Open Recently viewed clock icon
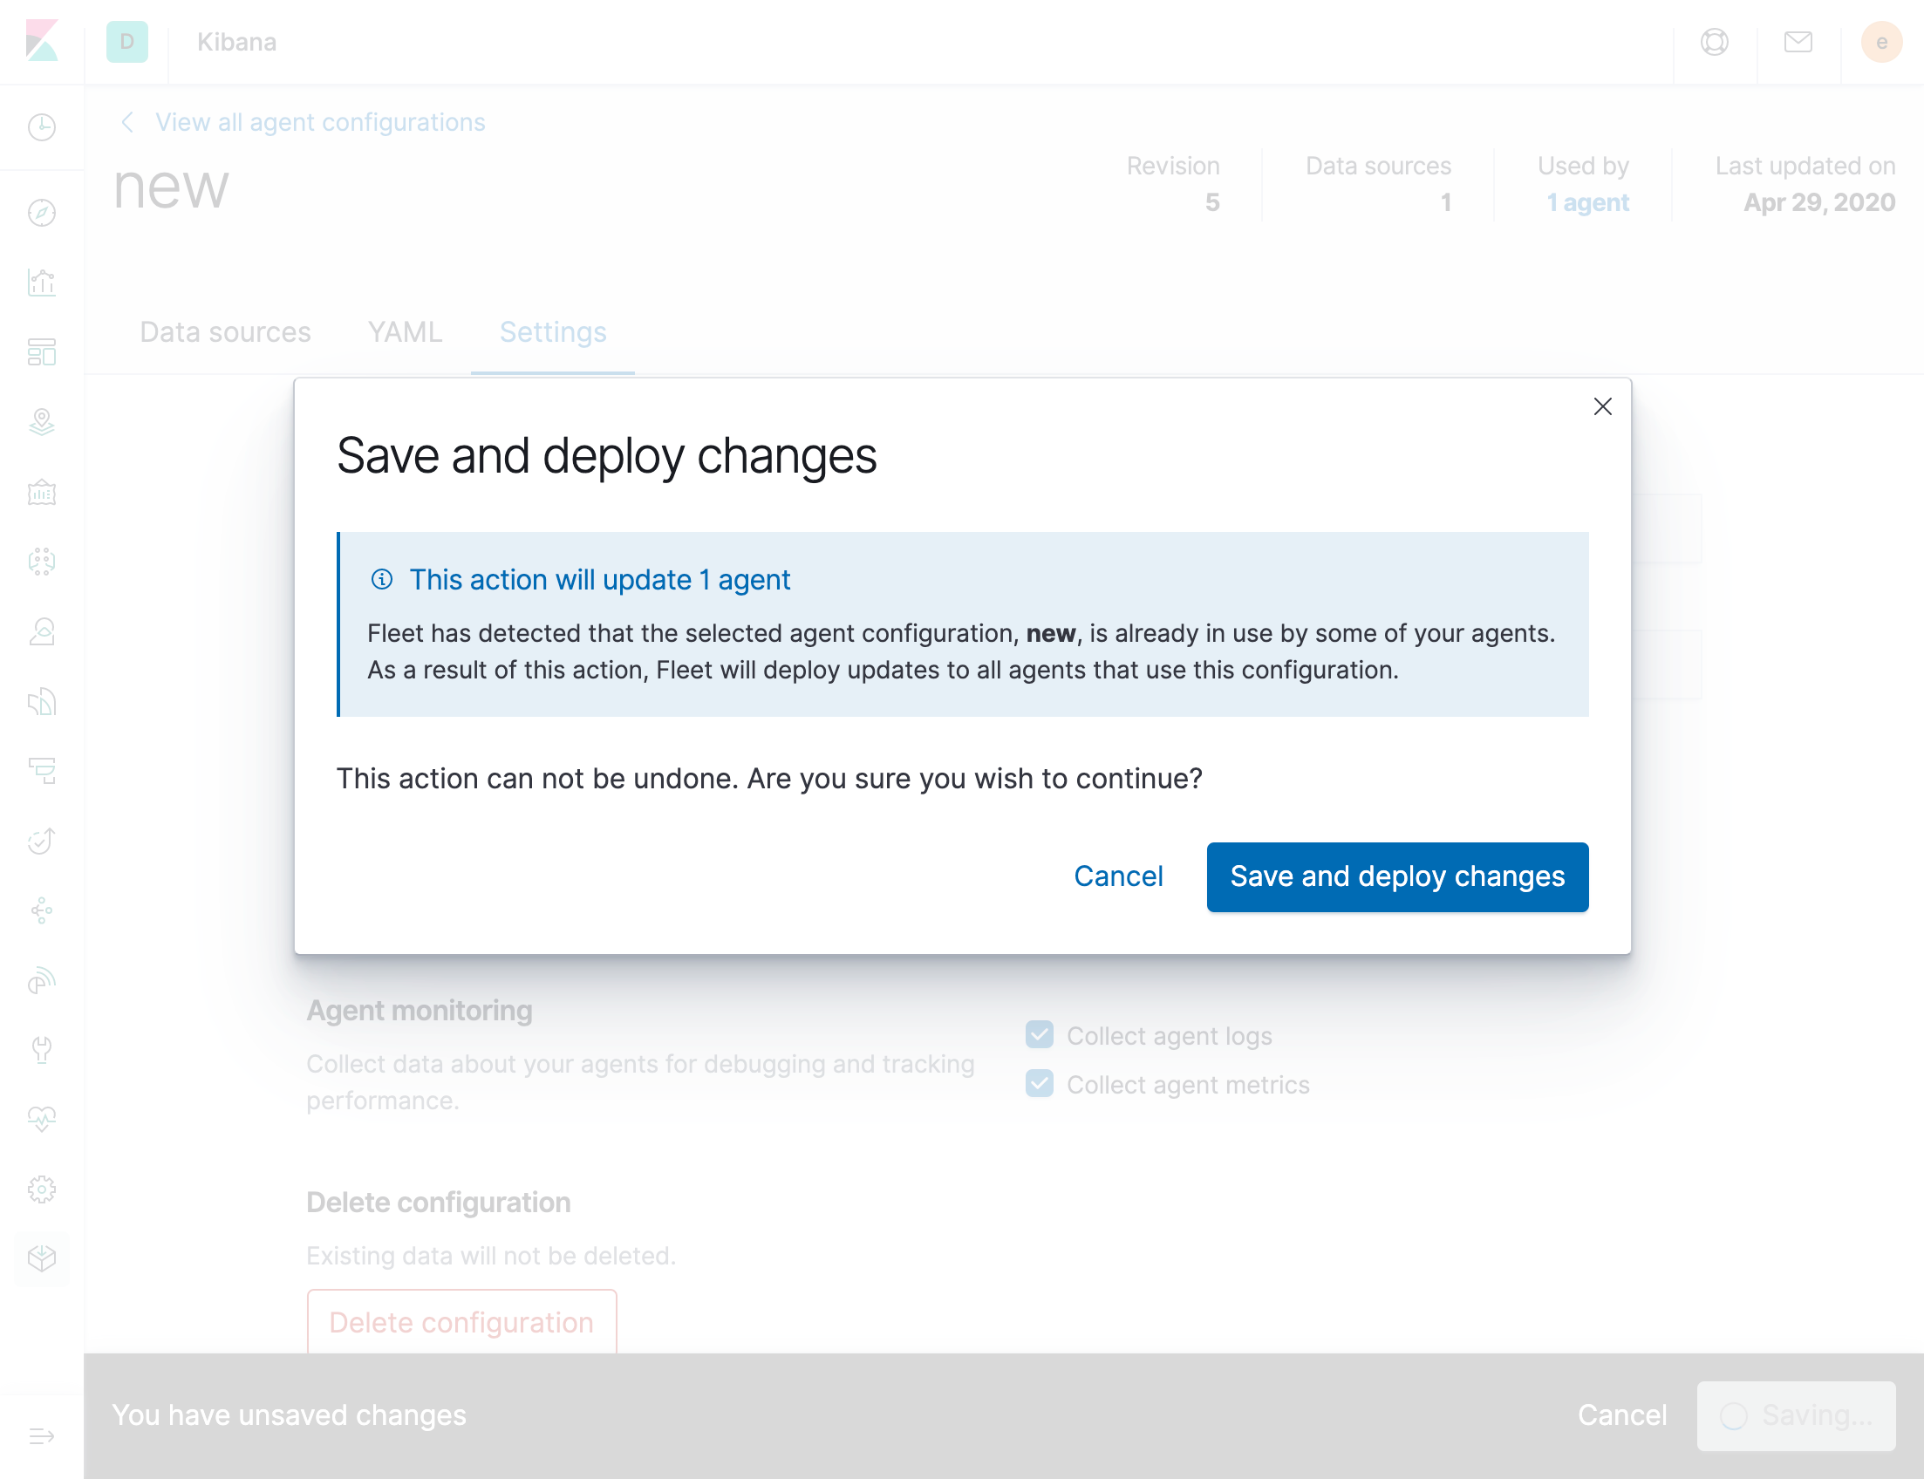1924x1479 pixels. tap(41, 127)
